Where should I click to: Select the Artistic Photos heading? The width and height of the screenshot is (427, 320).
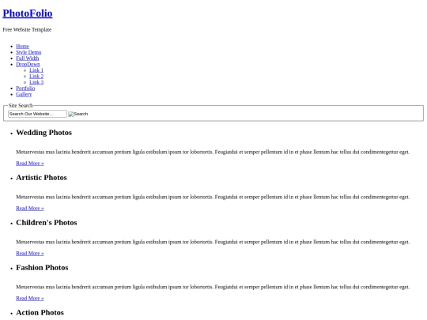click(41, 178)
